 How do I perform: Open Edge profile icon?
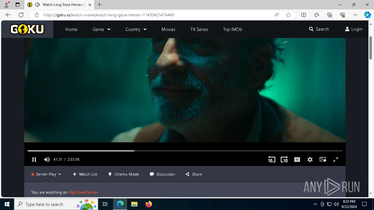tap(6, 5)
